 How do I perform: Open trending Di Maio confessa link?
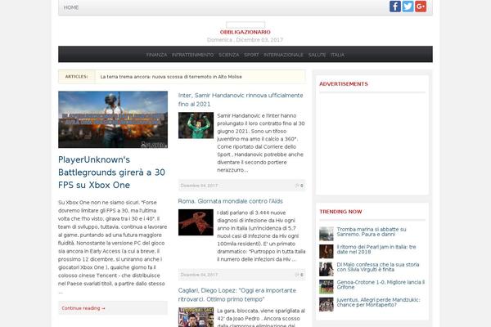[378, 267]
